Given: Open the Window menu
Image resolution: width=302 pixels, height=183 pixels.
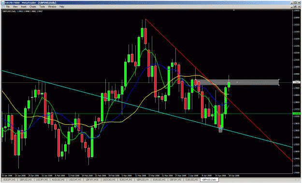Looking at the screenshot, I should 52,7.
